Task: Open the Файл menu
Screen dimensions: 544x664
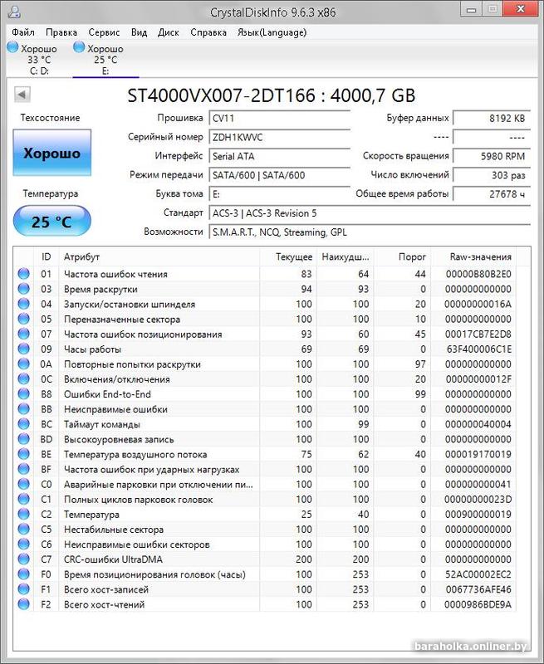Action: (23, 32)
